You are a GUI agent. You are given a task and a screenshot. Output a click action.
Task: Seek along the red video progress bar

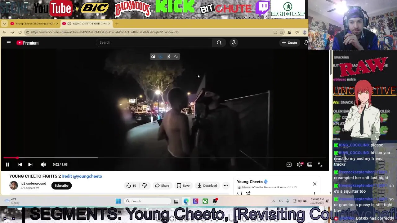point(164,158)
